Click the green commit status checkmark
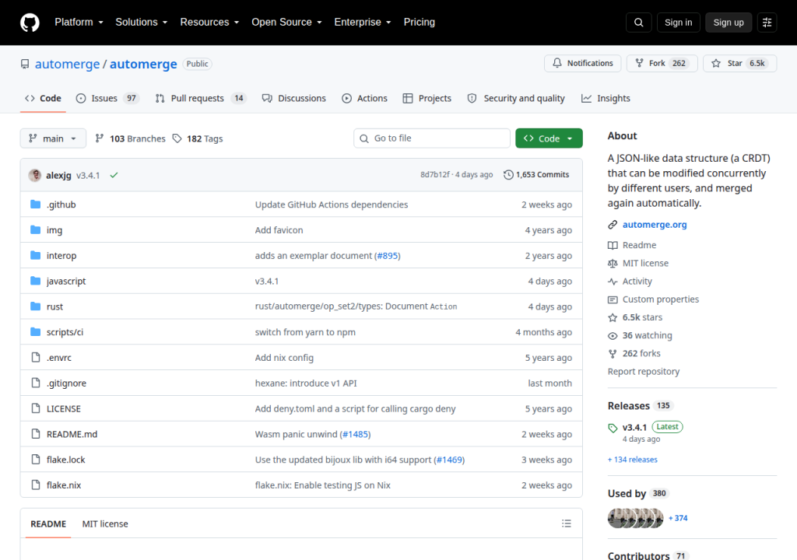 point(114,175)
